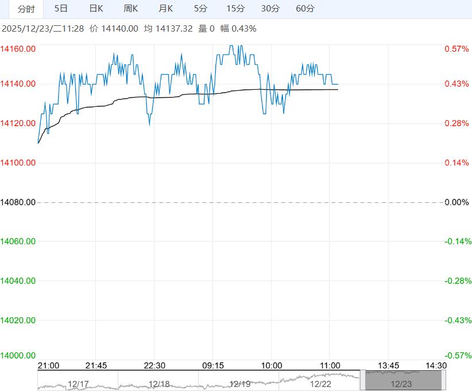Image resolution: width=472 pixels, height=392 pixels.
Task: Click the dashed 14080.00 baseline on the chart
Action: pyautogui.click(x=241, y=202)
